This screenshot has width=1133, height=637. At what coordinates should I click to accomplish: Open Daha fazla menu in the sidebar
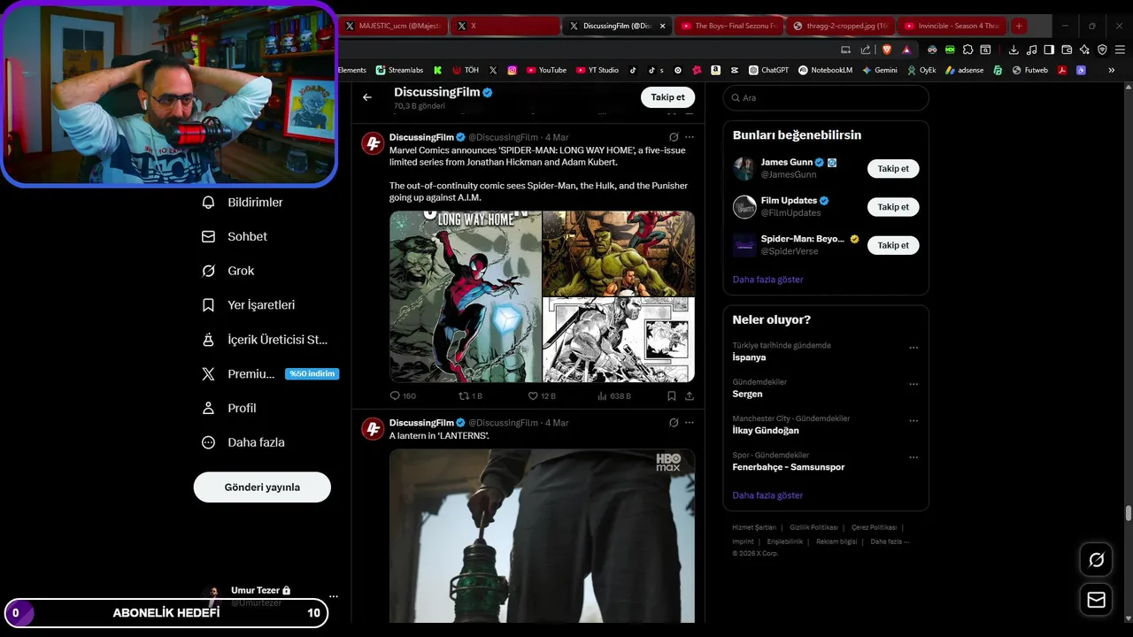click(x=243, y=442)
